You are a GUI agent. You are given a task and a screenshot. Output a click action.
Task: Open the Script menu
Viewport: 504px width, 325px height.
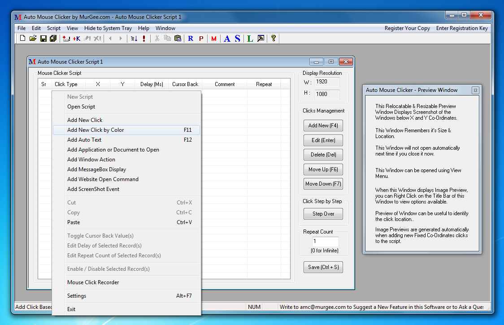[x=54, y=28]
